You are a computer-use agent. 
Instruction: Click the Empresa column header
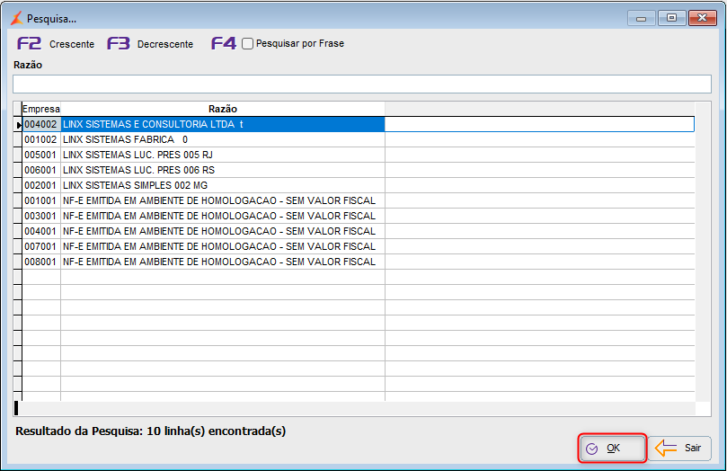tap(41, 109)
